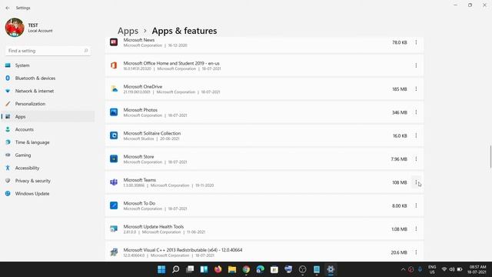Screen dimensions: 492x277
Task: Open Privacy & security settings
Action: click(x=48, y=181)
